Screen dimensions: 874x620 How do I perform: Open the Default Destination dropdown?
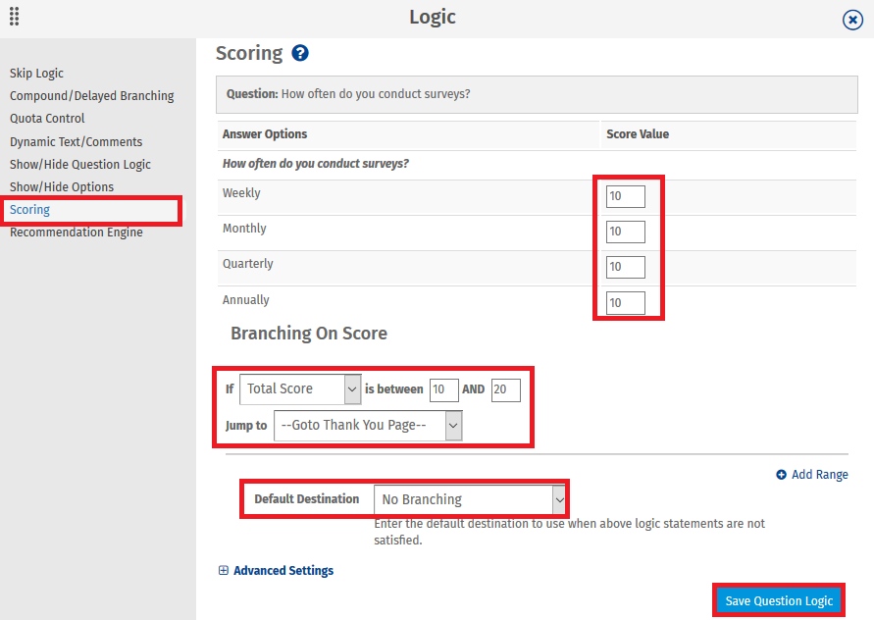pos(471,499)
